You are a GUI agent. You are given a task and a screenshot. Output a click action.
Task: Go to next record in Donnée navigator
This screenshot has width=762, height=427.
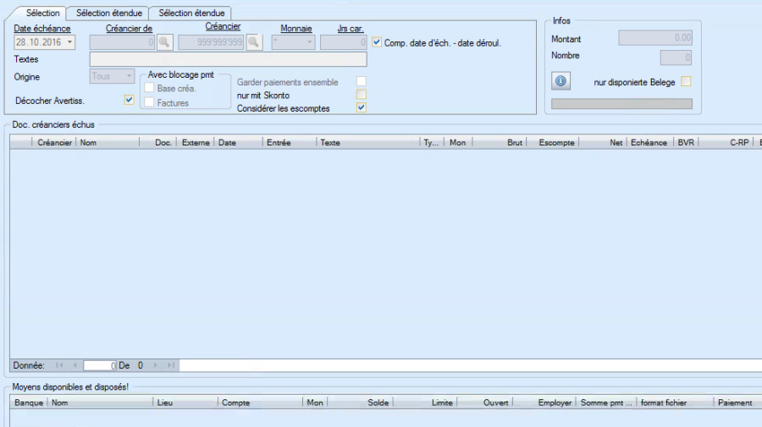pos(156,365)
